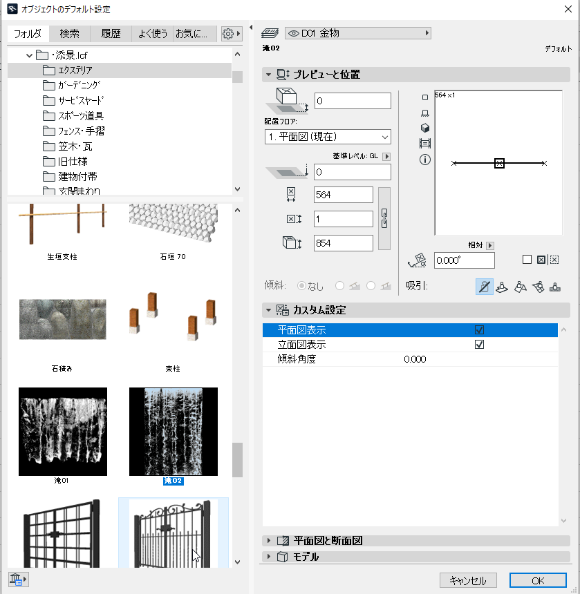
Task: Select the second 傾斜 radio option
Action: pos(339,286)
